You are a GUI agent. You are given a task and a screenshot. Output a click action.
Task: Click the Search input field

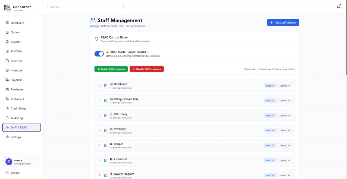[85, 7]
